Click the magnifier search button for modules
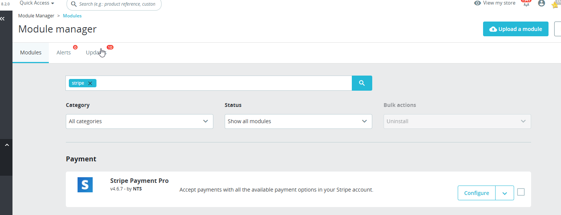Screen dimensions: 561x215 point(362,83)
